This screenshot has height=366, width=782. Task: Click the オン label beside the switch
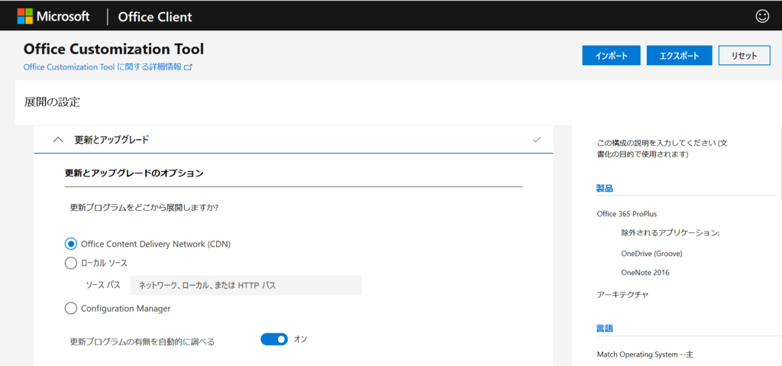(299, 339)
